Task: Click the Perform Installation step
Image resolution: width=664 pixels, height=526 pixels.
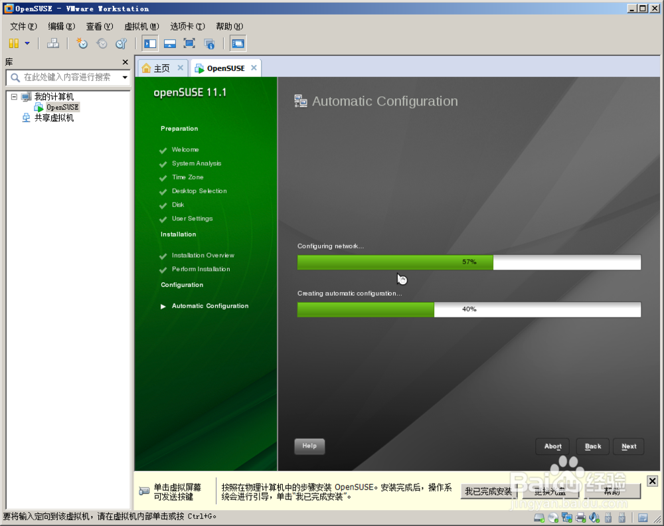Action: click(x=201, y=269)
